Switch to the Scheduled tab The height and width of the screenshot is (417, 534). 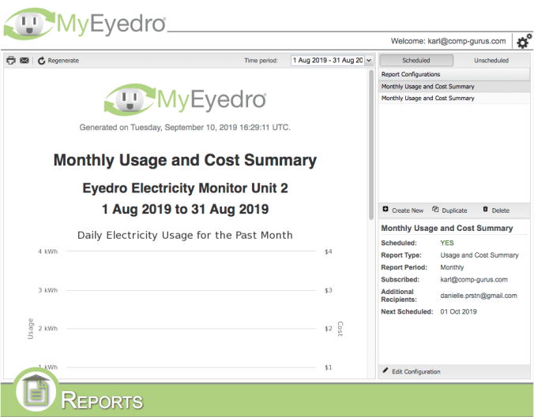416,60
